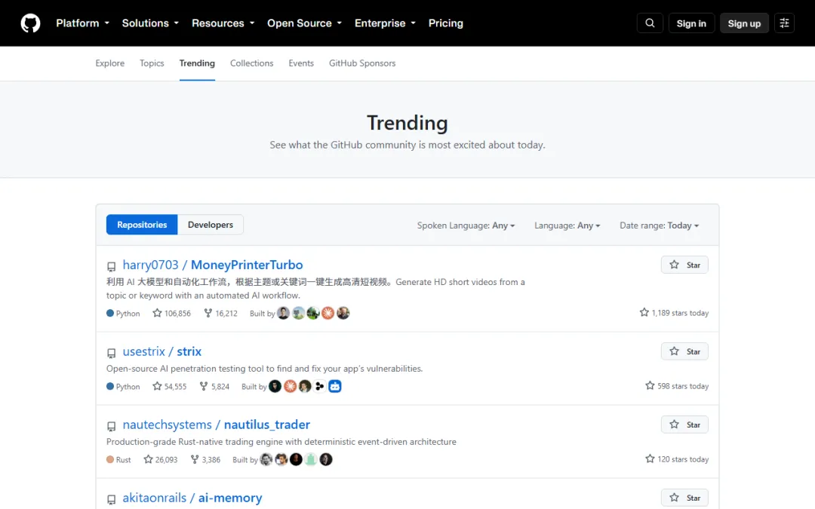
Task: Open nautechsystems / nautilus_trader repository link
Action: click(x=217, y=425)
